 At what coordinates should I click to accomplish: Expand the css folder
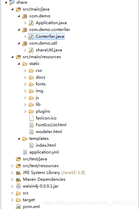coord(25,71)
